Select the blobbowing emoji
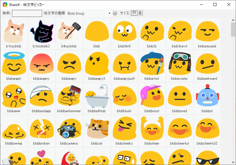The width and height of the screenshot is (236, 165). pos(14,131)
